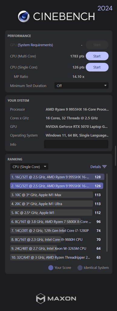Image resolution: width=117 pixels, height=311 pixels.
Task: Click the RANKING section header
Action: [15, 159]
